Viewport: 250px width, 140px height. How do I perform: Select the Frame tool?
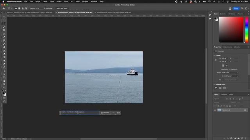pyautogui.click(x=4, y=34)
